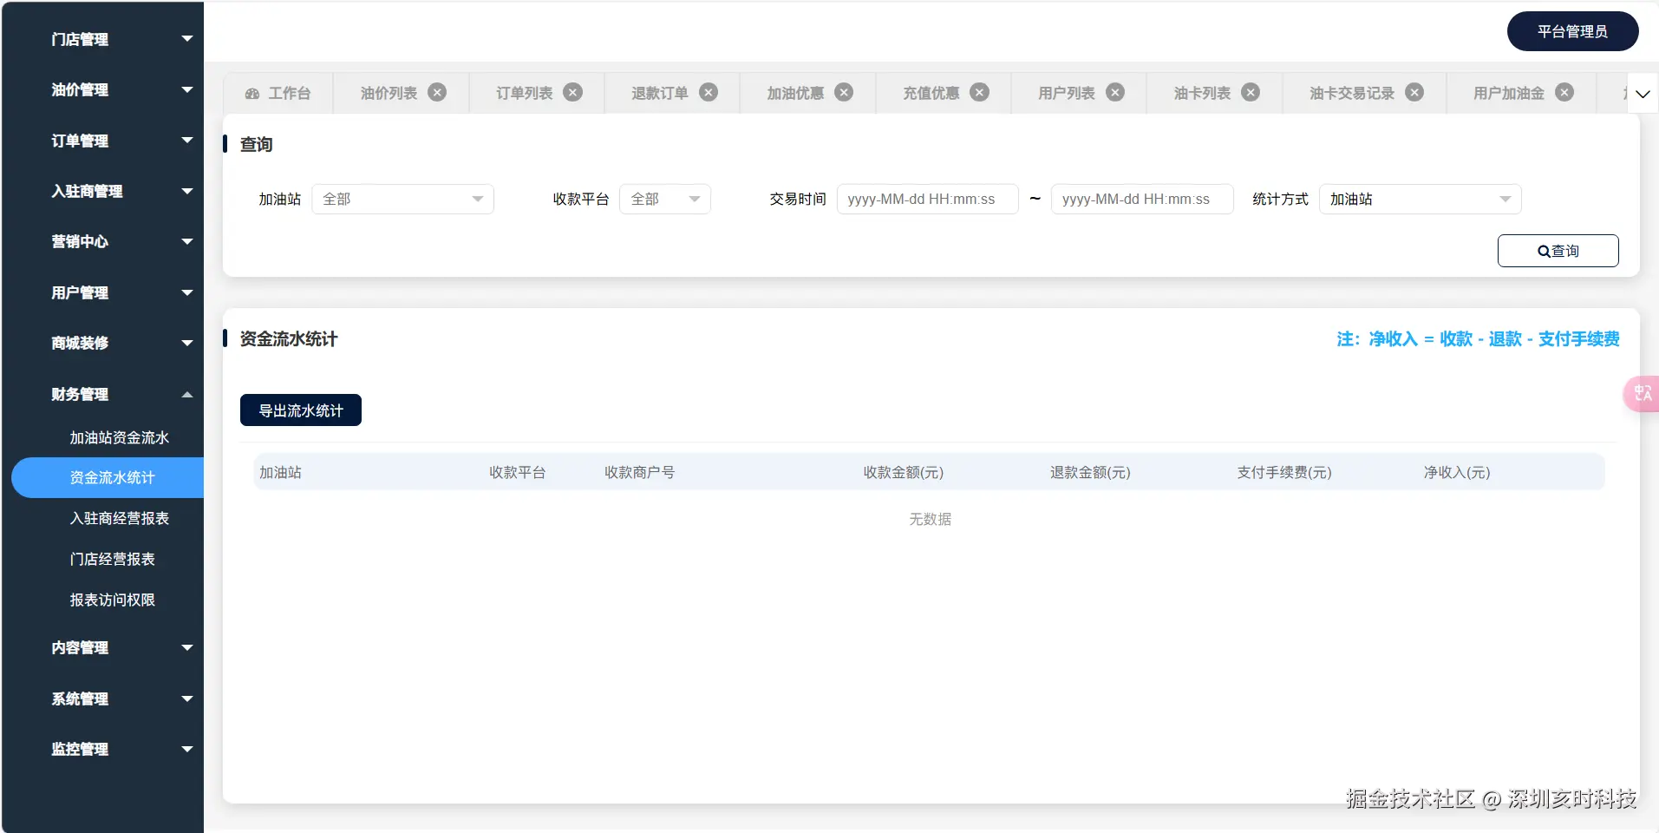Close the 用户列表 tab
1659x833 pixels.
tap(1115, 92)
